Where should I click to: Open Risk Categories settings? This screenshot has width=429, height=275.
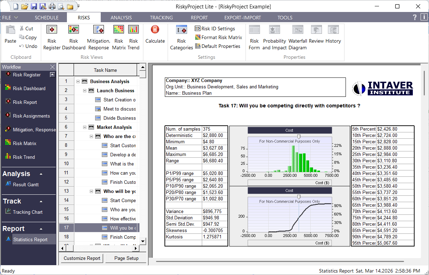coord(181,37)
